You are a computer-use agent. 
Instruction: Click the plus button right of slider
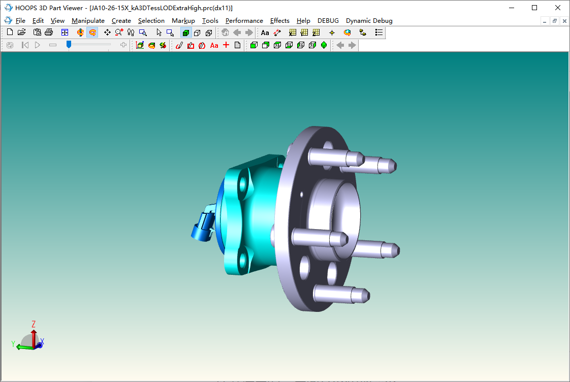[x=123, y=45]
